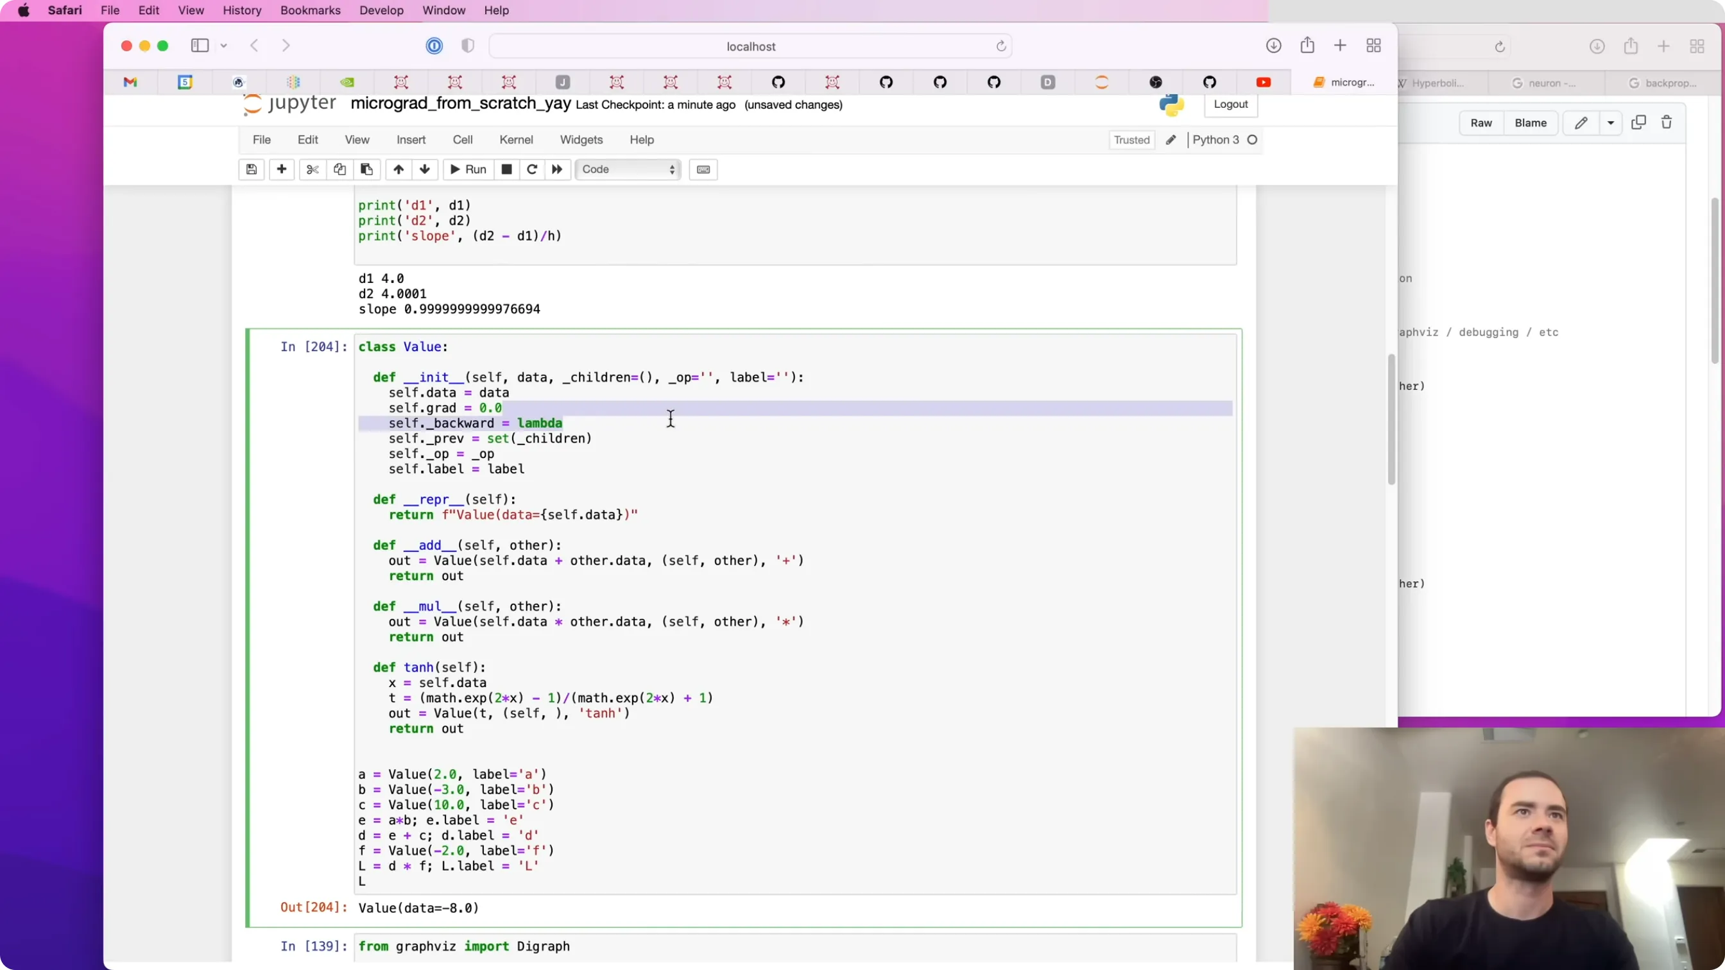This screenshot has height=970, width=1725.
Task: Click the Blame button in the GitHub window
Action: pyautogui.click(x=1531, y=123)
